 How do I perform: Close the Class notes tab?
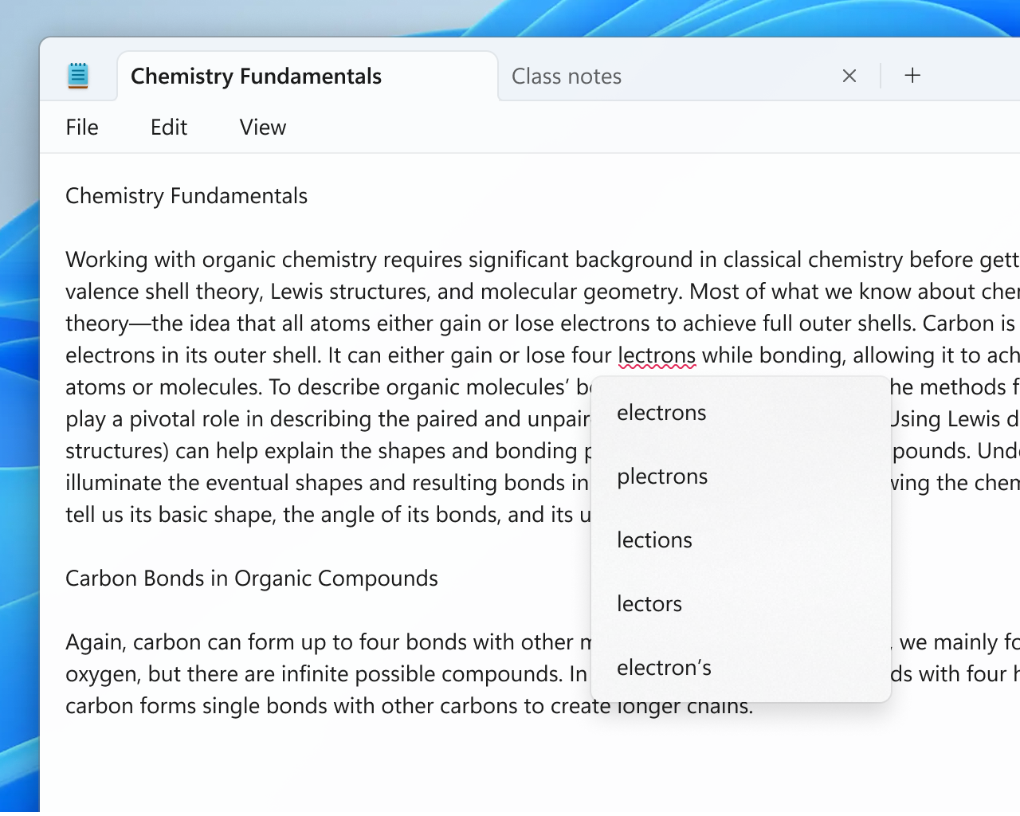click(x=849, y=76)
